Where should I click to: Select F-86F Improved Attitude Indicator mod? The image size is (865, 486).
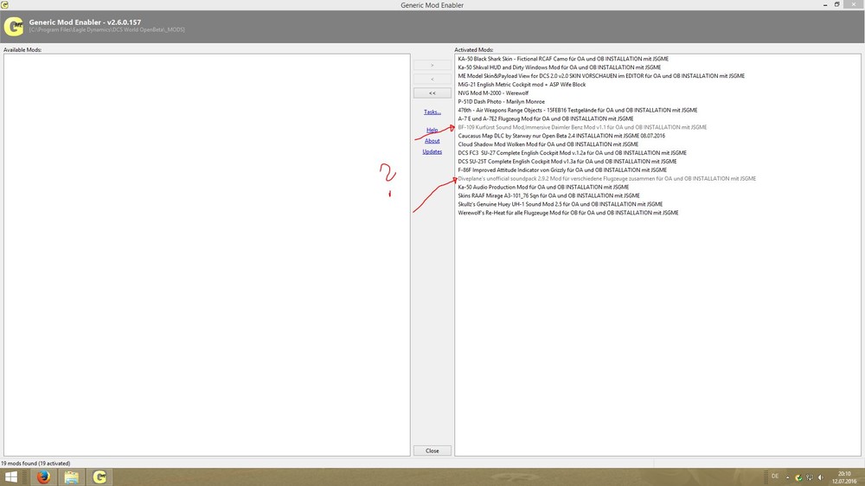coord(561,169)
